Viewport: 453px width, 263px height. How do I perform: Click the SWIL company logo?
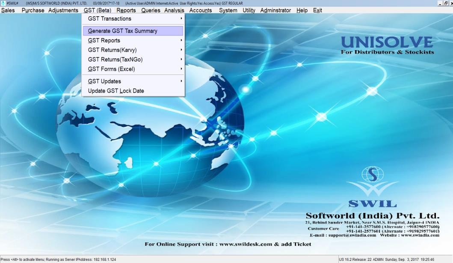[373, 187]
